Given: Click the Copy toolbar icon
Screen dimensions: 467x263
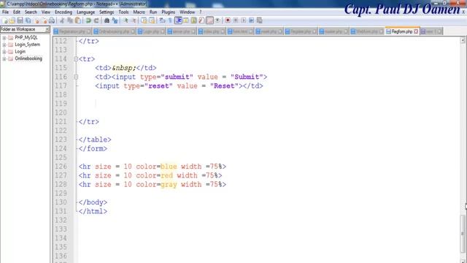Looking at the screenshot, I should click(x=70, y=20).
